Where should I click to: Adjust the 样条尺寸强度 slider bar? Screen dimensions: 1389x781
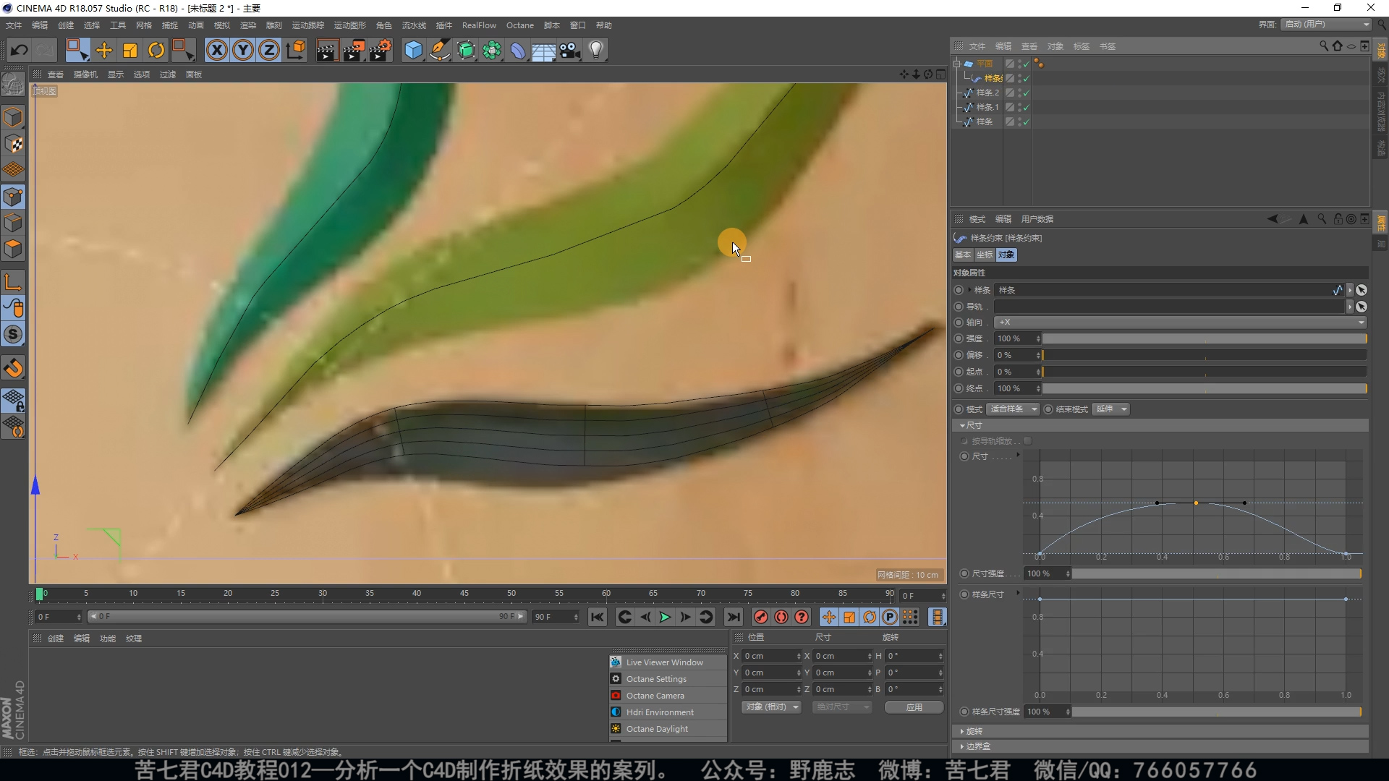(x=1217, y=712)
